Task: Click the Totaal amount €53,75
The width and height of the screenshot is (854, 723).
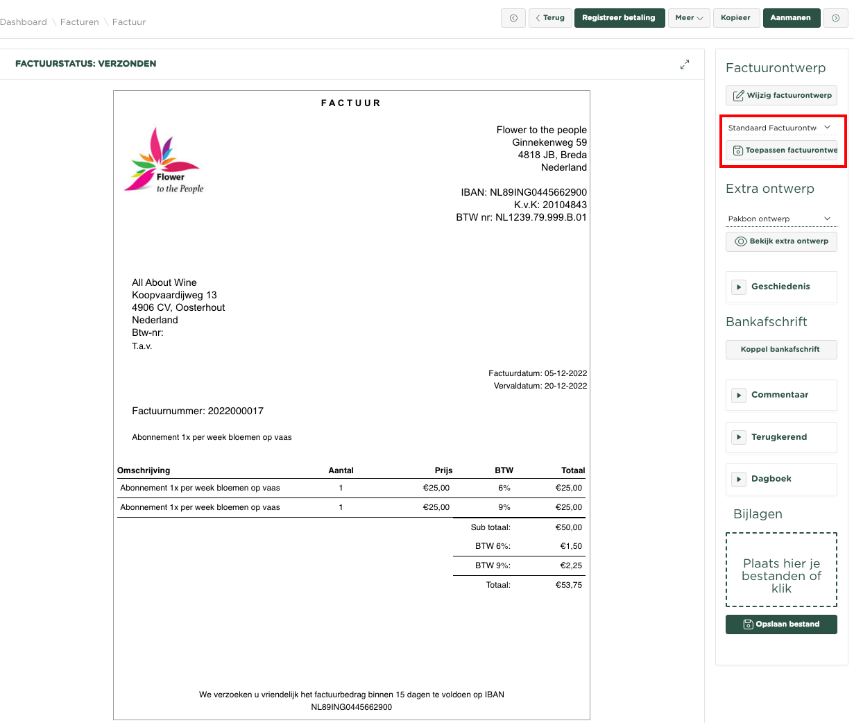Action: coord(569,585)
